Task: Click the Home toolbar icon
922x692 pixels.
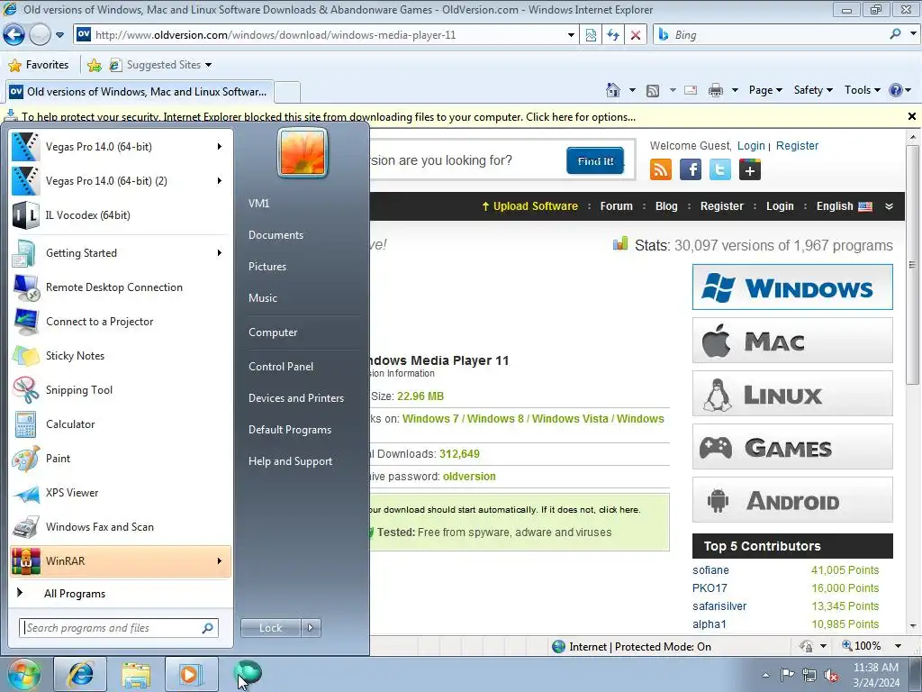Action: [612, 90]
